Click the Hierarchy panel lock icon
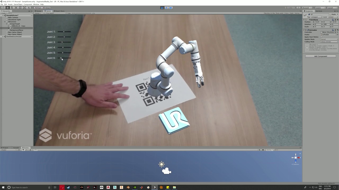The height and width of the screenshot is (190, 339). [29, 11]
